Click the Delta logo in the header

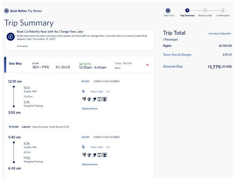pyautogui.click(x=7, y=11)
